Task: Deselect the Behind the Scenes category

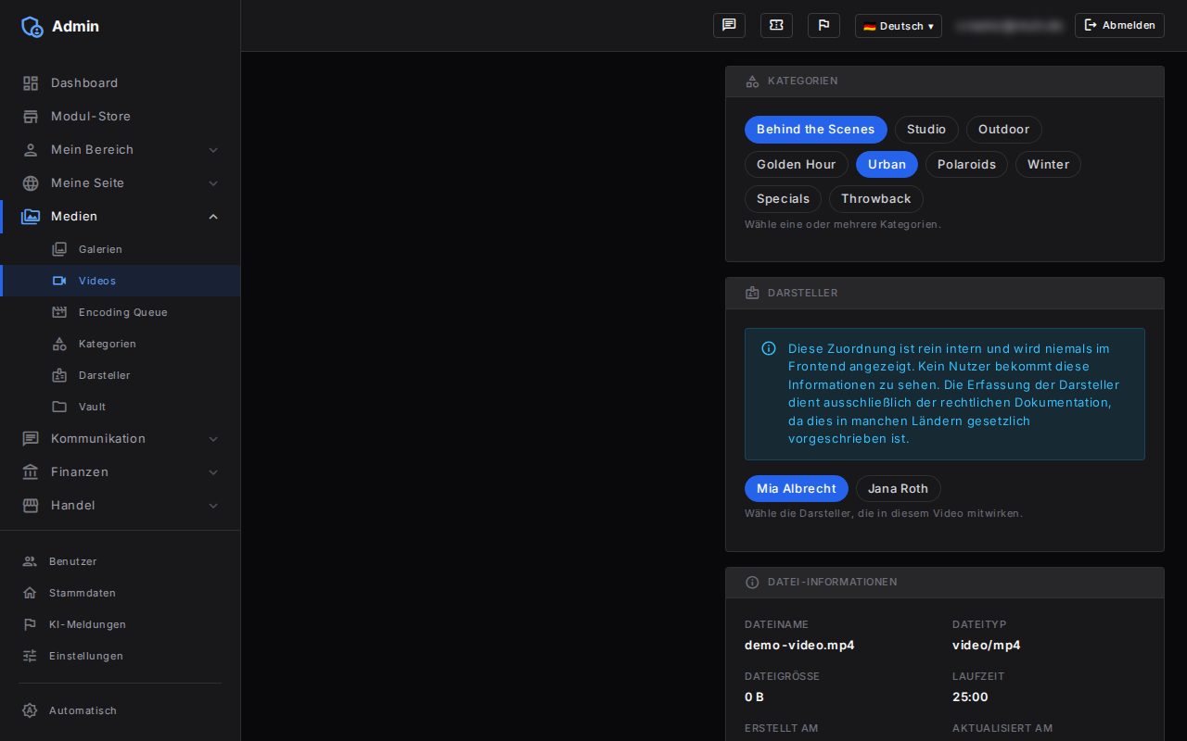Action: point(816,130)
